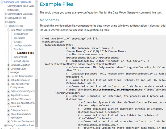Collapse the Data Model Generator node
The image size is (166, 129).
(9, 30)
